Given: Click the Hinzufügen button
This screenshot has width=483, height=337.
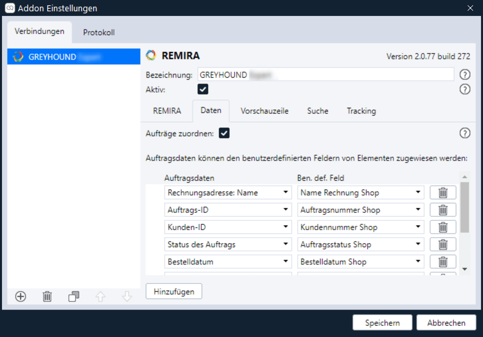Looking at the screenshot, I should (174, 291).
